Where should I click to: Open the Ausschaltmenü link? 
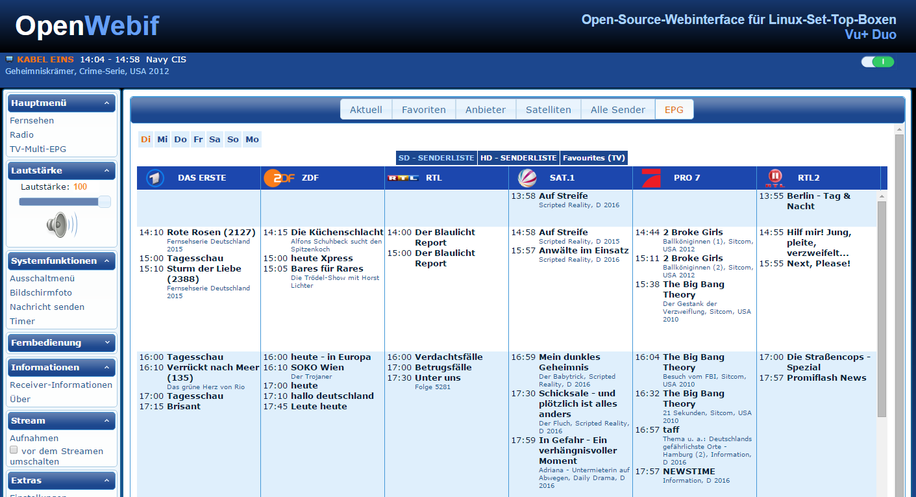(x=42, y=279)
